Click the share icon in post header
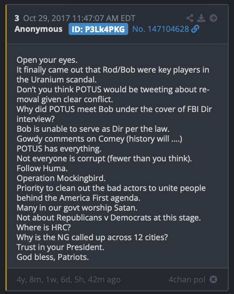The image size is (234, 294). click(190, 18)
